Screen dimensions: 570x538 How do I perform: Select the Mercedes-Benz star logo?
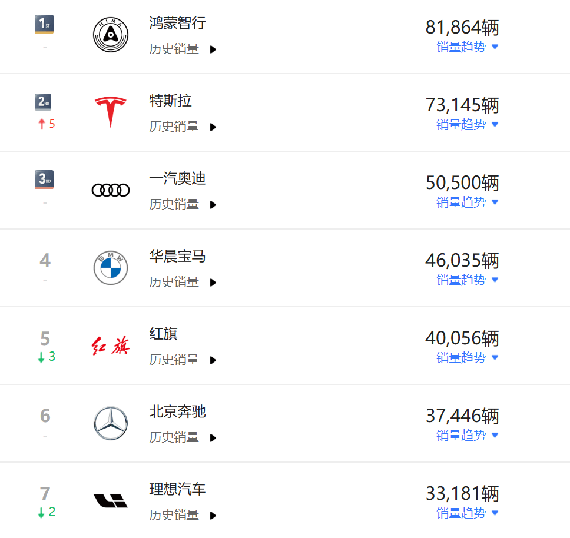(110, 423)
